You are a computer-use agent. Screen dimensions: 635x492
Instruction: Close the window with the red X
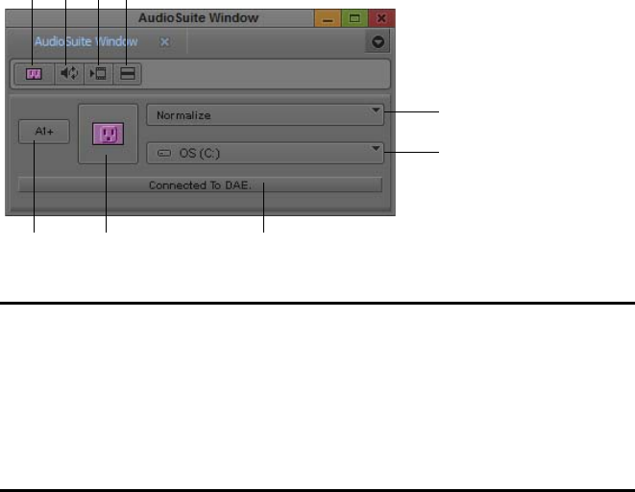pos(381,18)
